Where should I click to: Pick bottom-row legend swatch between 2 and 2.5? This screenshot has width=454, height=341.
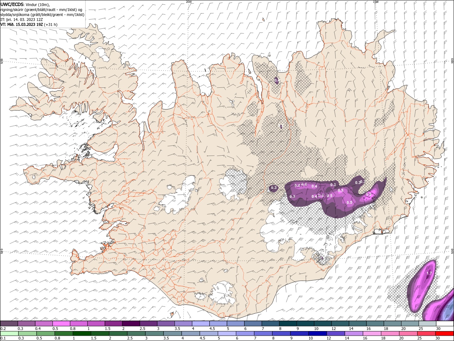click(x=118, y=334)
